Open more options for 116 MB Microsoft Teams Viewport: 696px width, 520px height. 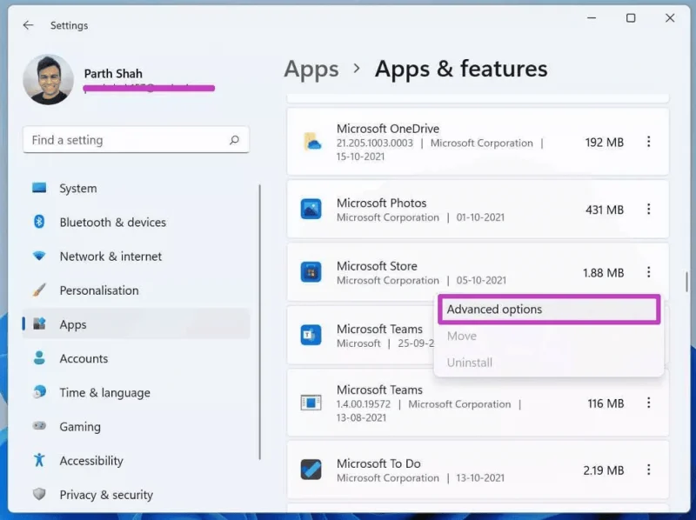click(x=648, y=403)
